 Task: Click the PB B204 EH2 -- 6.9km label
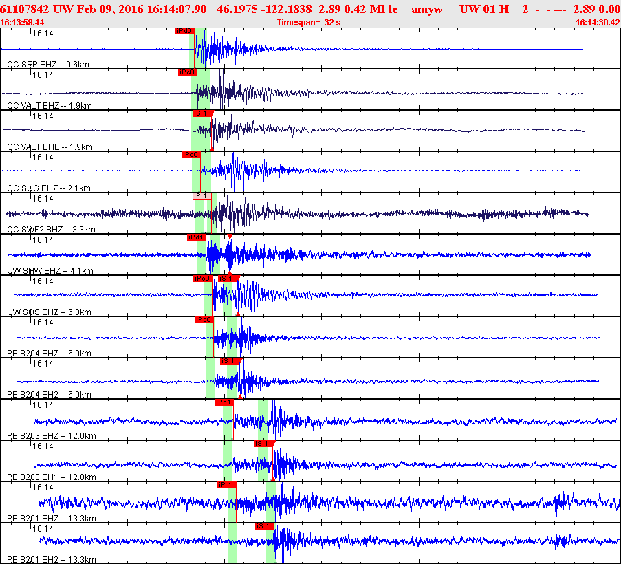tap(49, 395)
